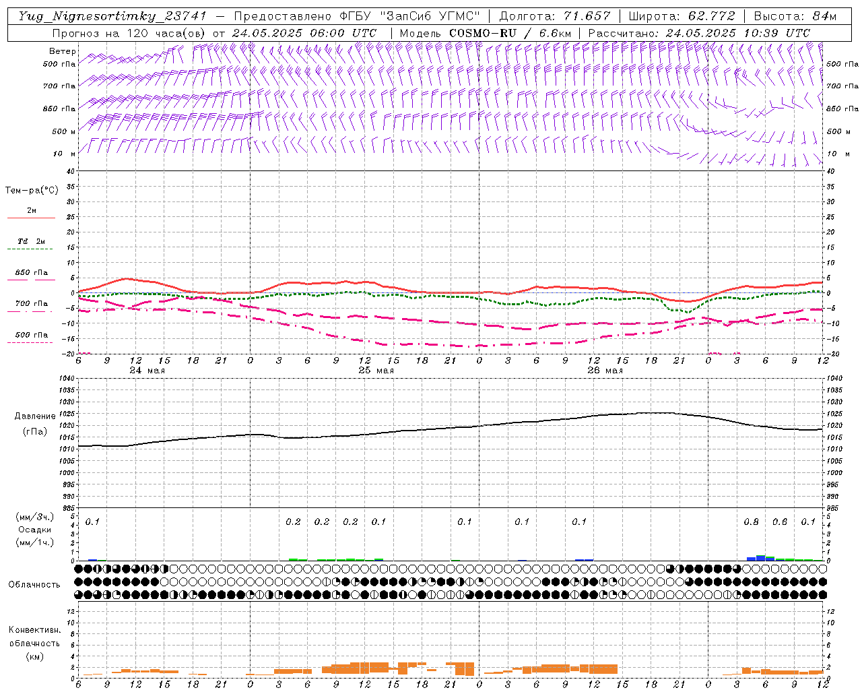Click the Давление panel label
The image size is (862, 690).
pos(35,416)
